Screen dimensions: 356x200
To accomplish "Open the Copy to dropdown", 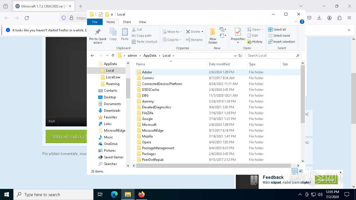I will click(172, 40).
